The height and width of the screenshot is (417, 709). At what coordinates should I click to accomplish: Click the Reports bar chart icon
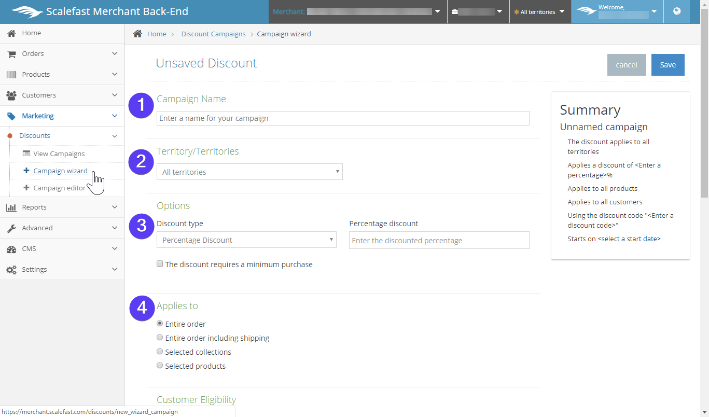click(x=11, y=207)
